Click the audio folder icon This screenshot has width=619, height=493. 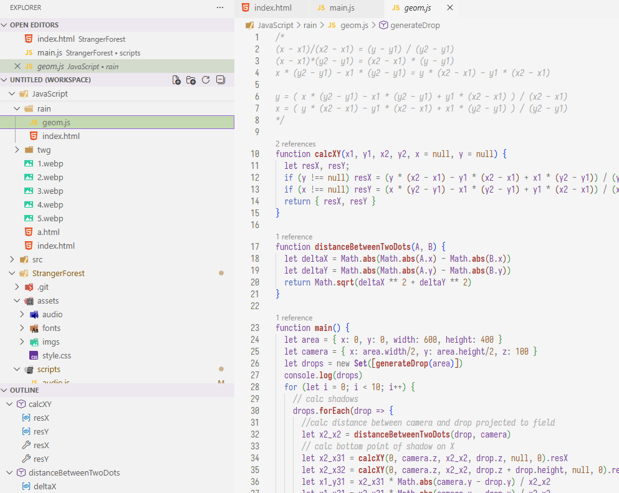[x=34, y=315]
